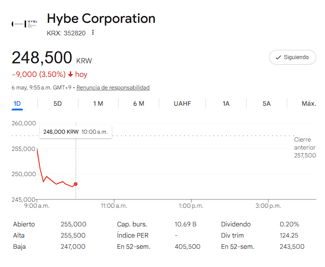
Task: Click the 10.69 B market cap value
Action: (185, 224)
